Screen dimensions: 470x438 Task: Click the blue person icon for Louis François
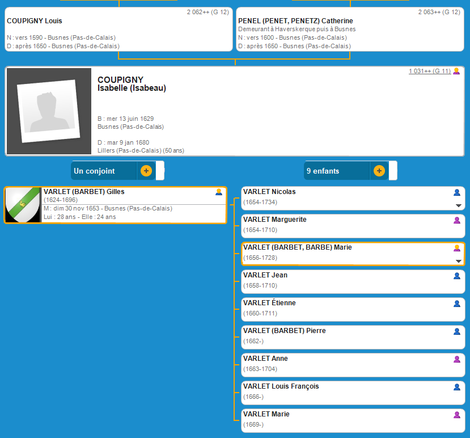(457, 387)
